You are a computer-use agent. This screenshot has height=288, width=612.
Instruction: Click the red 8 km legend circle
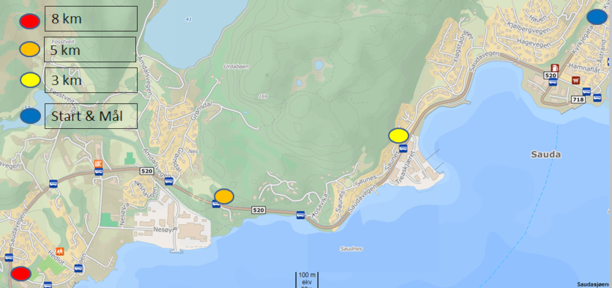[x=30, y=21]
